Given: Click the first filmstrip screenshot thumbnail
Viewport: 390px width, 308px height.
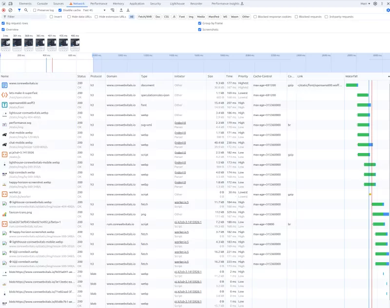Looking at the screenshot, I should (6, 45).
